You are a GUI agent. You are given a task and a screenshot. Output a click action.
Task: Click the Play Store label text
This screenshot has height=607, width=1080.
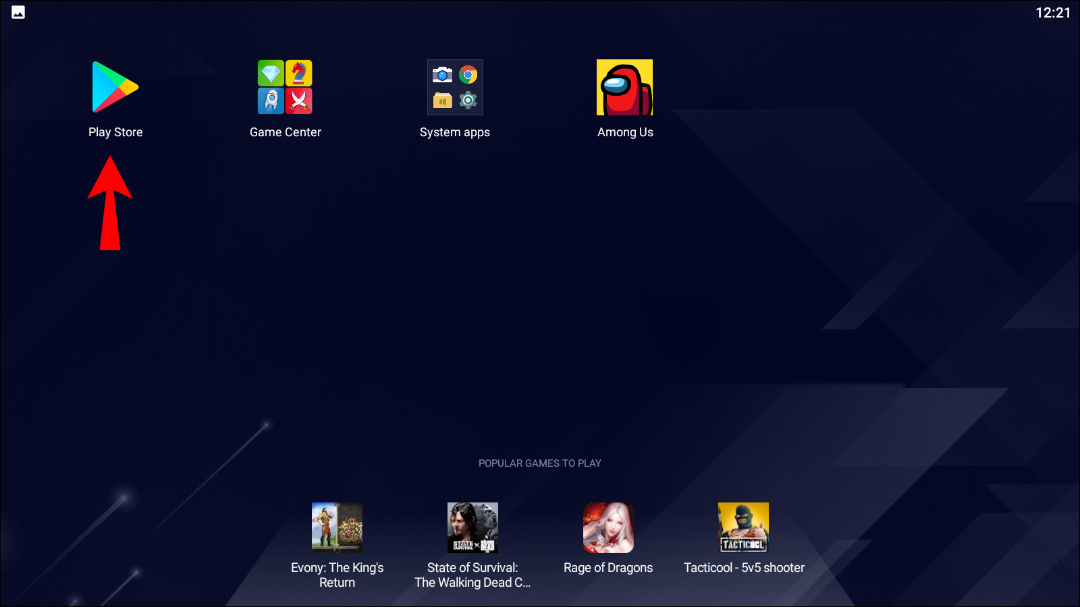115,132
